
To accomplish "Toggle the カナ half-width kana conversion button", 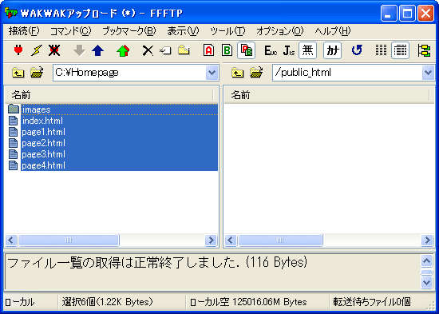I will tap(332, 50).
